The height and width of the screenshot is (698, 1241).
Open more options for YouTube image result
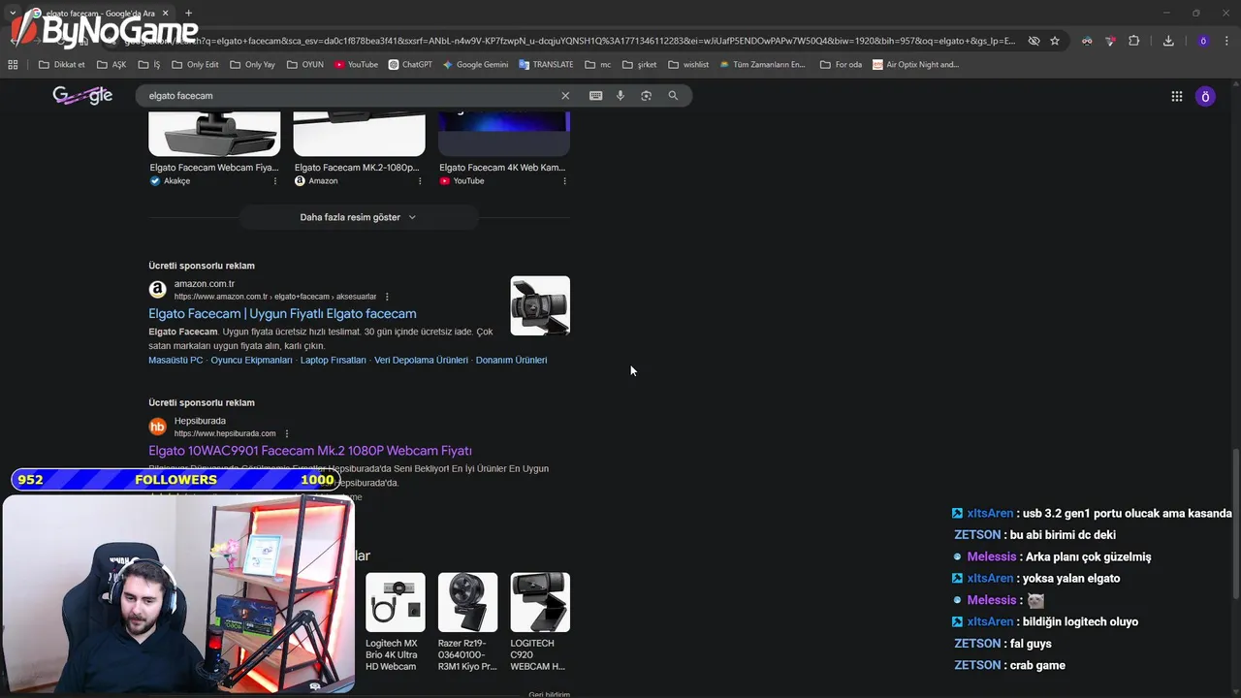point(564,181)
